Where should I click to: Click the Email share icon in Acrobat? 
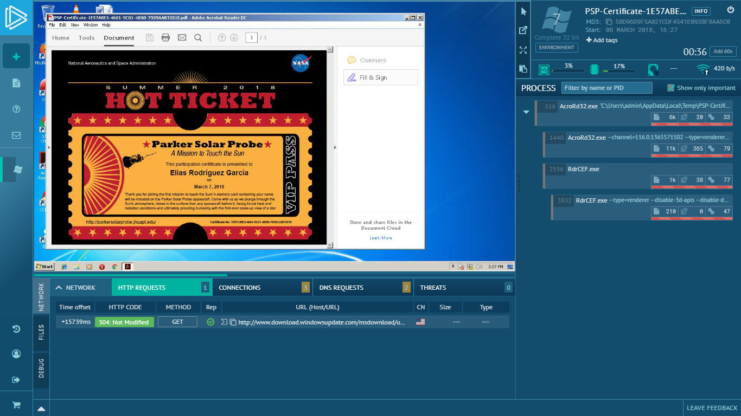pyautogui.click(x=182, y=37)
